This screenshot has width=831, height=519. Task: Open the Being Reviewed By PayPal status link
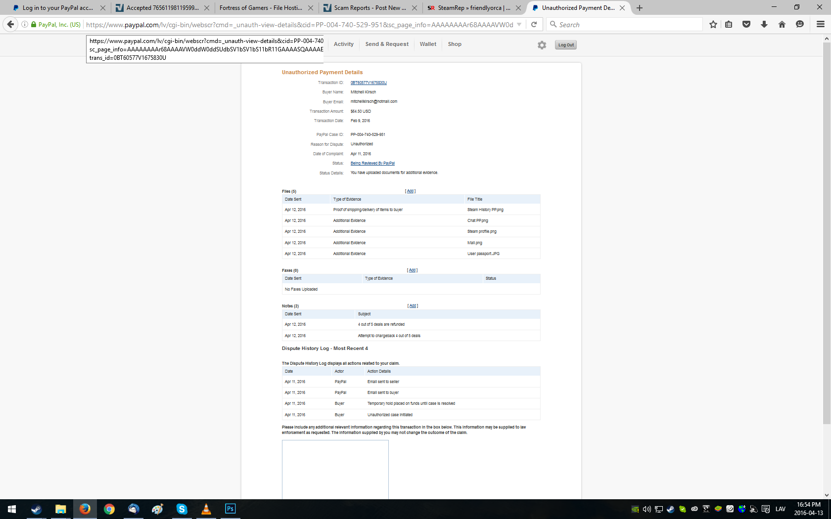click(x=372, y=163)
